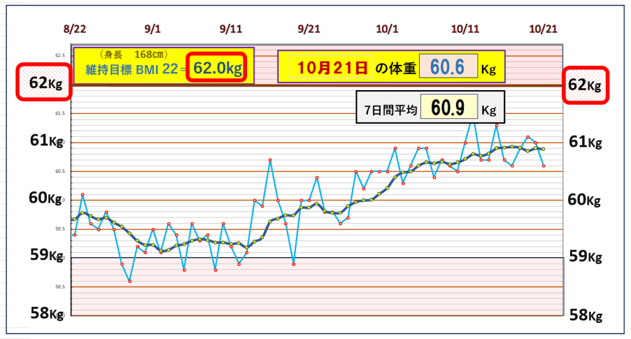Click the 維持目標 BMI 22 label
Image resolution: width=631 pixels, height=339 pixels.
pos(129,68)
